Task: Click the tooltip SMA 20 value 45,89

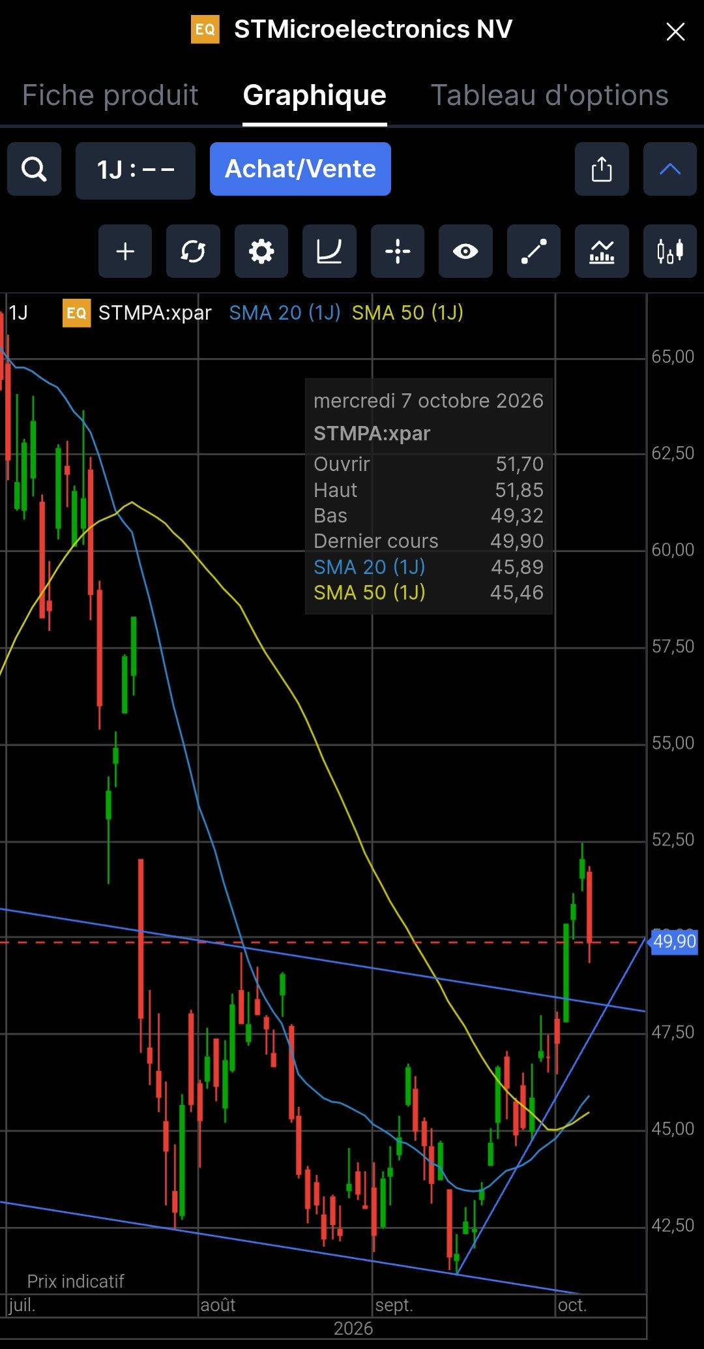Action: [x=517, y=567]
